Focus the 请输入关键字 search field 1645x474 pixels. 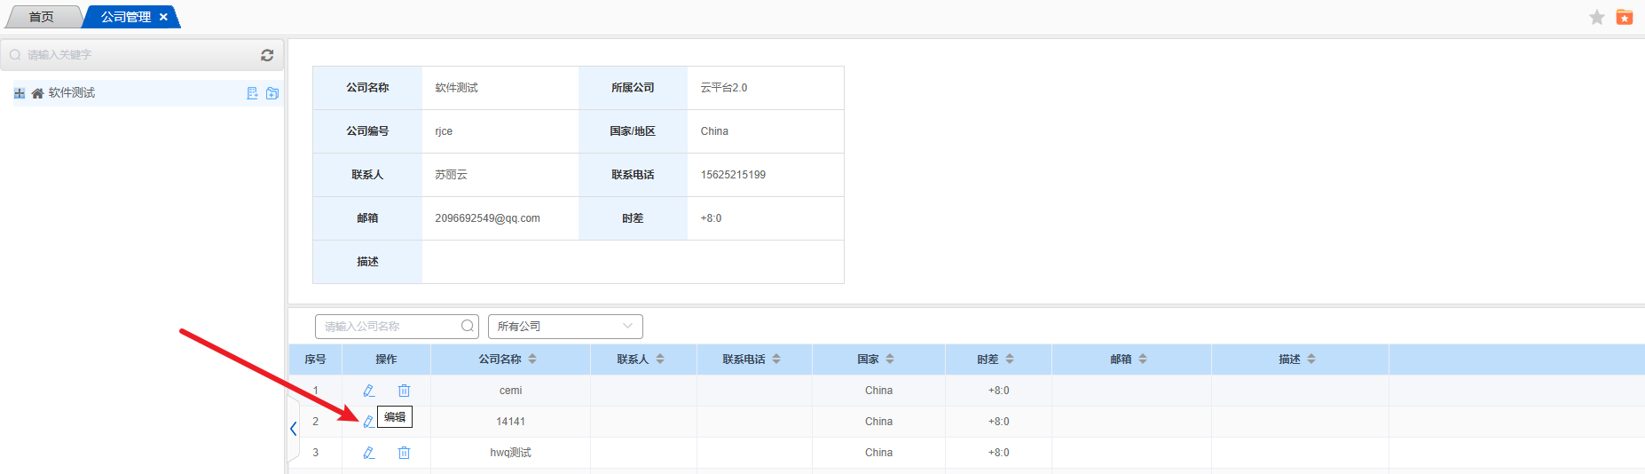pyautogui.click(x=133, y=55)
